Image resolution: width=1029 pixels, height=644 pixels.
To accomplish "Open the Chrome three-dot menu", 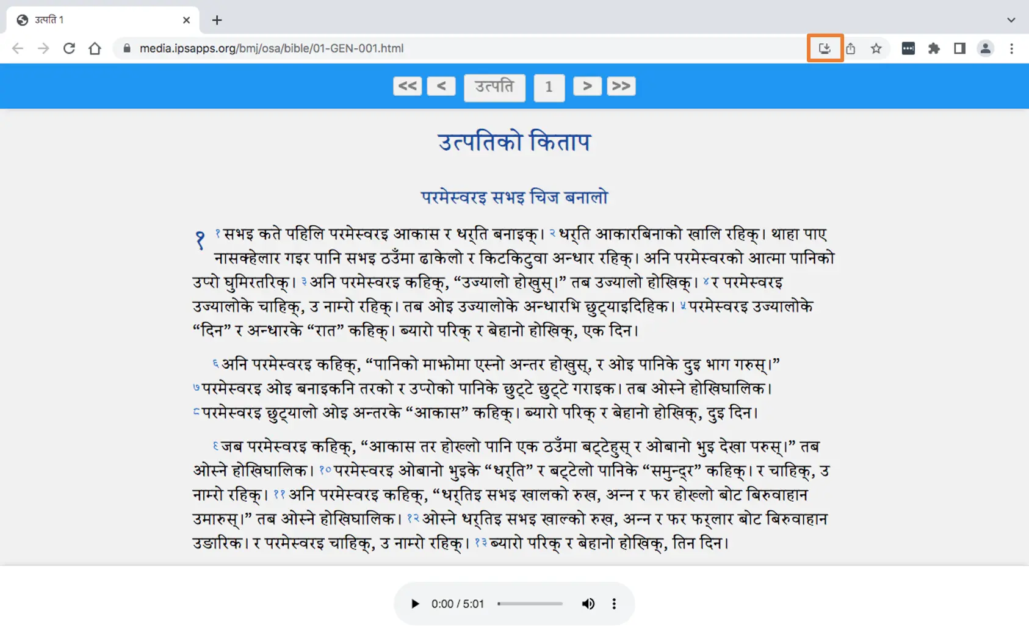I will click(1011, 48).
